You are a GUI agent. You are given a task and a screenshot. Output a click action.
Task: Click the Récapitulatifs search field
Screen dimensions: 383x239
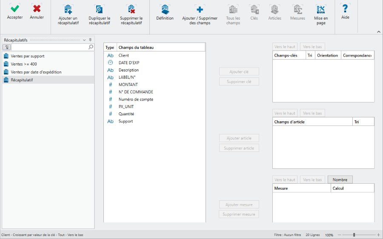tap(49, 47)
